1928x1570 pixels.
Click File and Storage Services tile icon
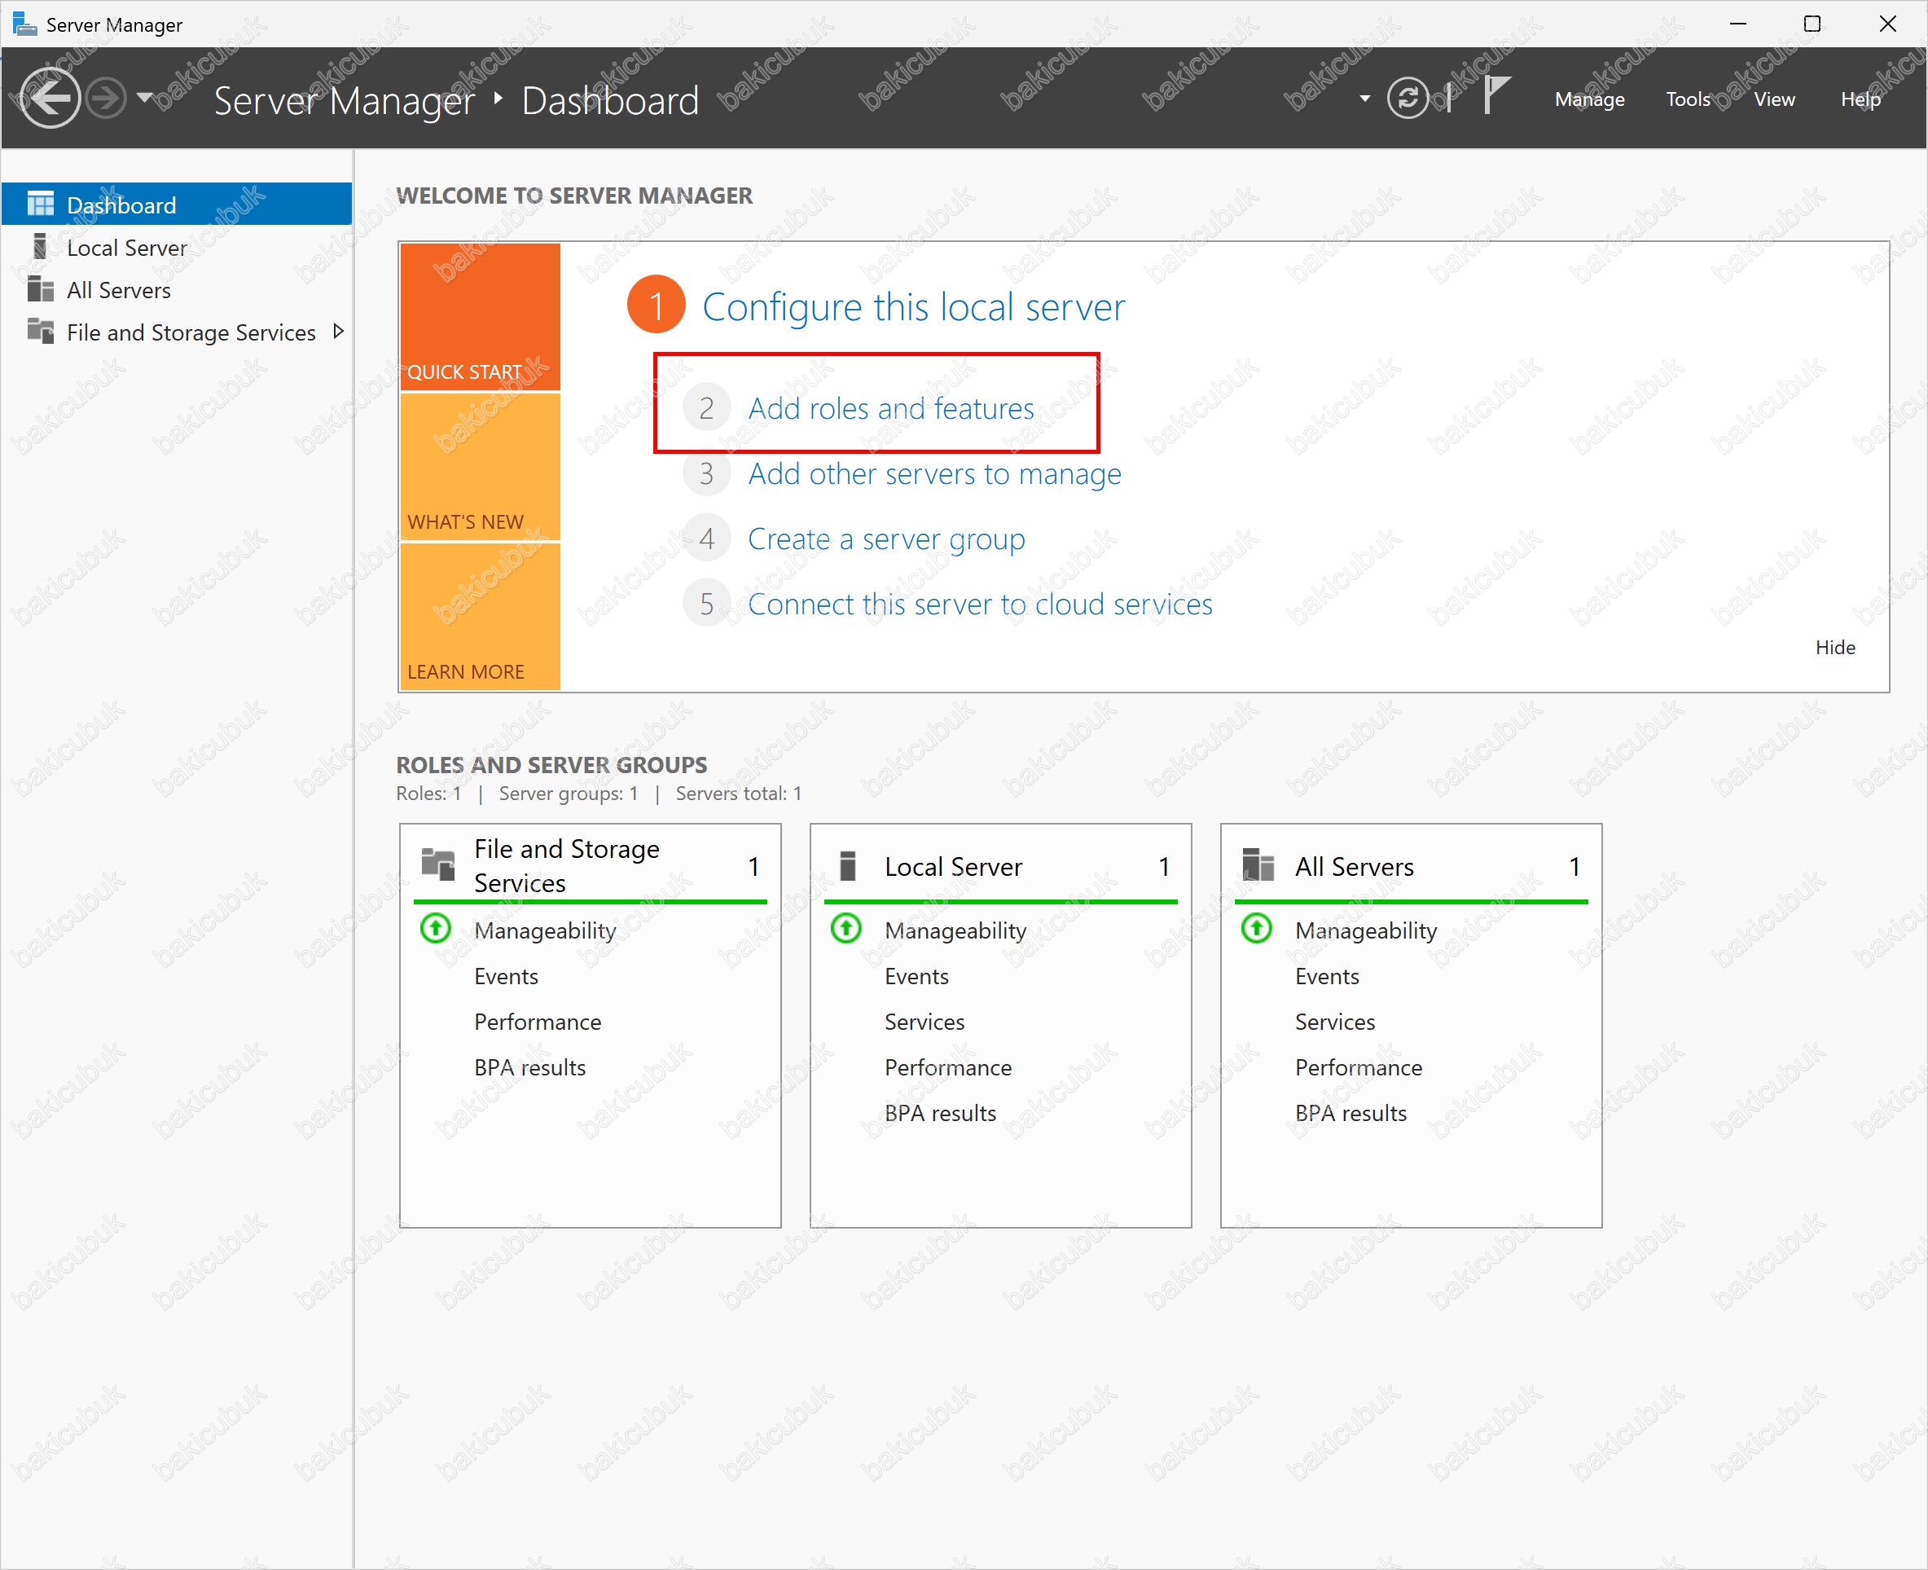(x=439, y=864)
